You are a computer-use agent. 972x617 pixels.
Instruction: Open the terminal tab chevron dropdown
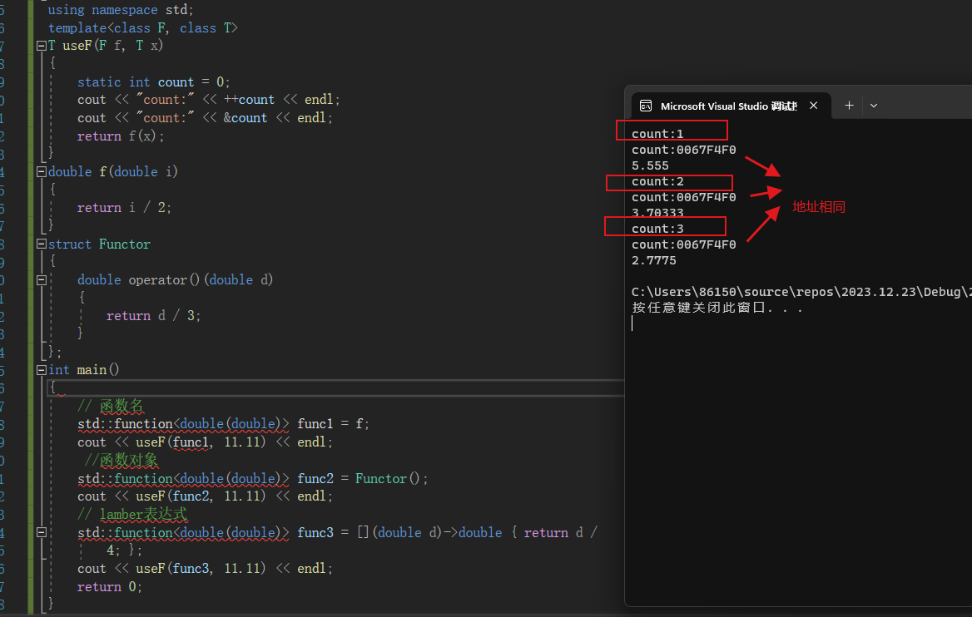coord(873,105)
